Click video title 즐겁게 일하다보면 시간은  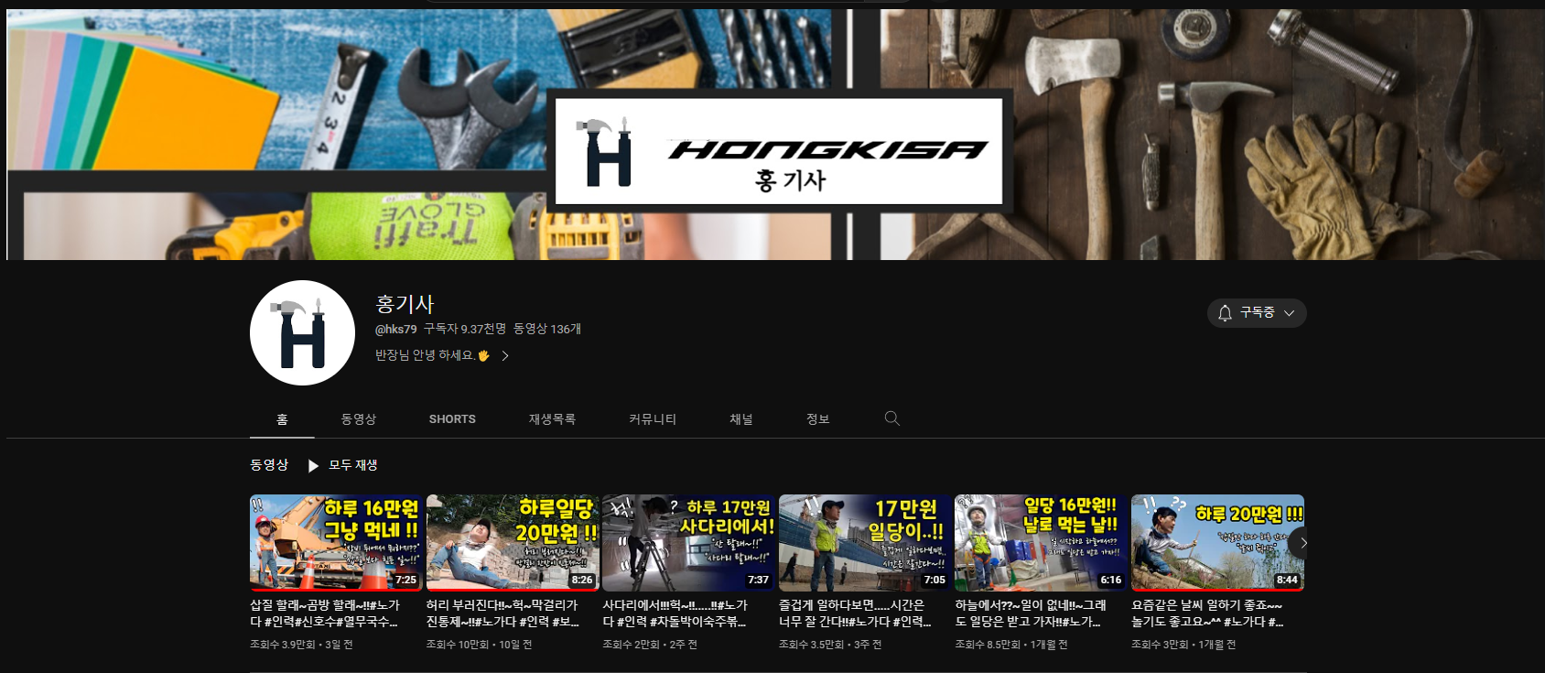855,613
